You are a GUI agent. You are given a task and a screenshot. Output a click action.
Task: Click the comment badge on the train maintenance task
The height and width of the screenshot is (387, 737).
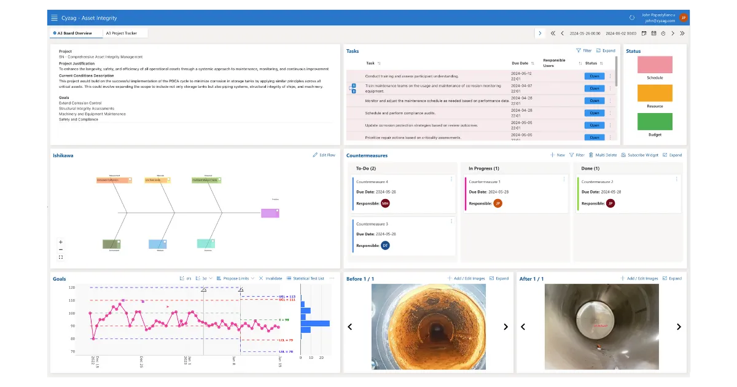[x=353, y=88]
